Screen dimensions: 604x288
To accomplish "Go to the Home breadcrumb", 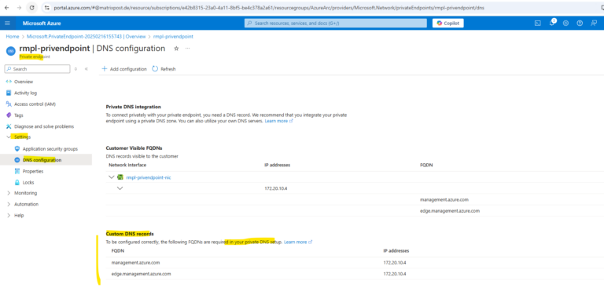I will 13,37.
